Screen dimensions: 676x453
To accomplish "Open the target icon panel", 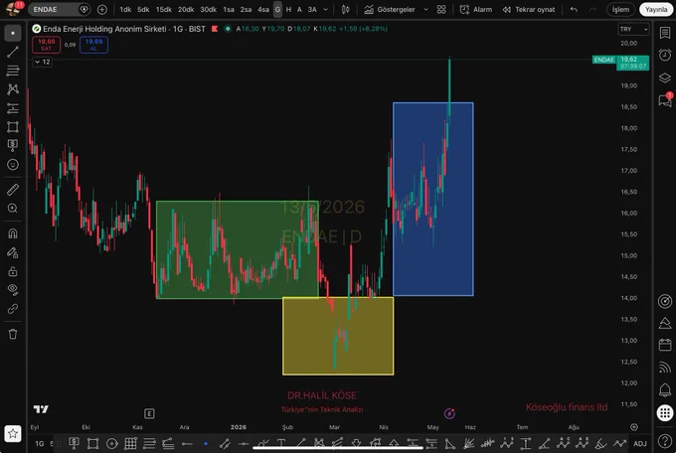I will pyautogui.click(x=665, y=301).
